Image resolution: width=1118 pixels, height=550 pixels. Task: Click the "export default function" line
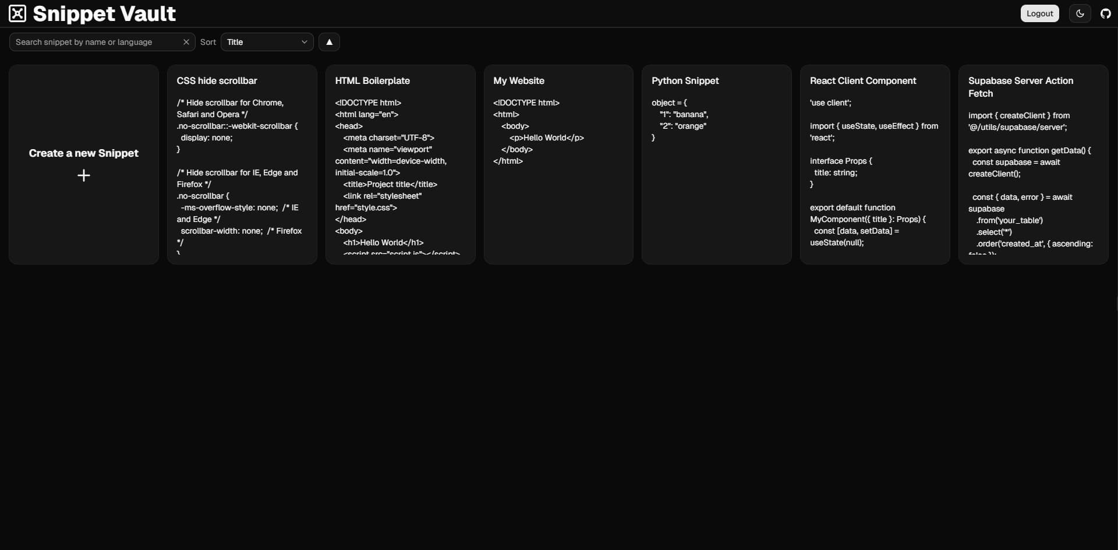coord(852,207)
